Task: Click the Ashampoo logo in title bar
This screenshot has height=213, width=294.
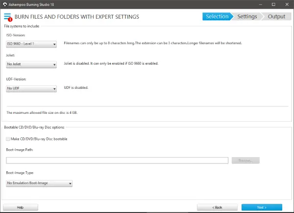Action: pyautogui.click(x=5, y=4)
